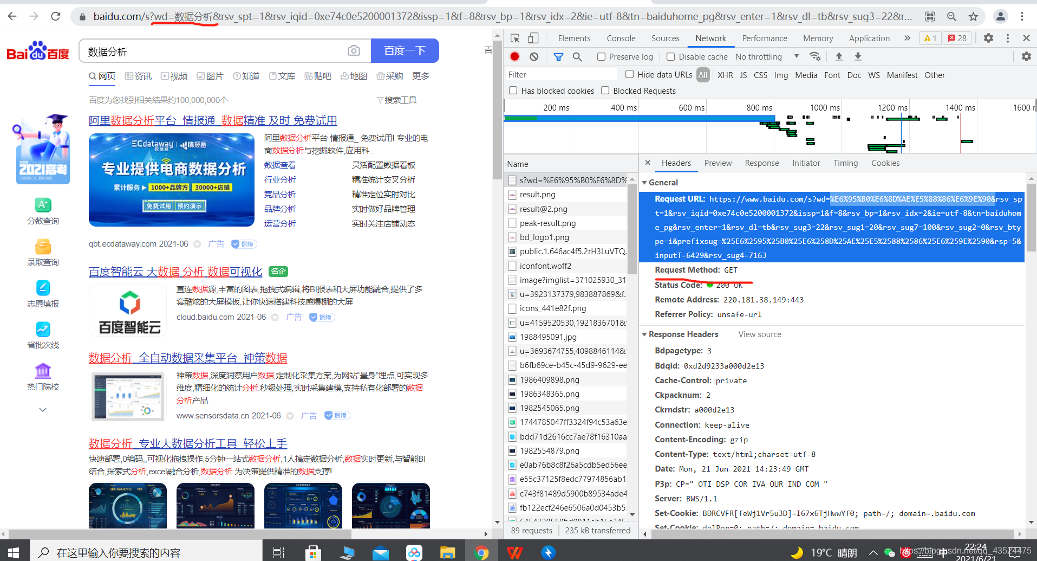Viewport: 1037px width, 561px height.
Task: Collapse the Response Headers section
Action: point(644,334)
